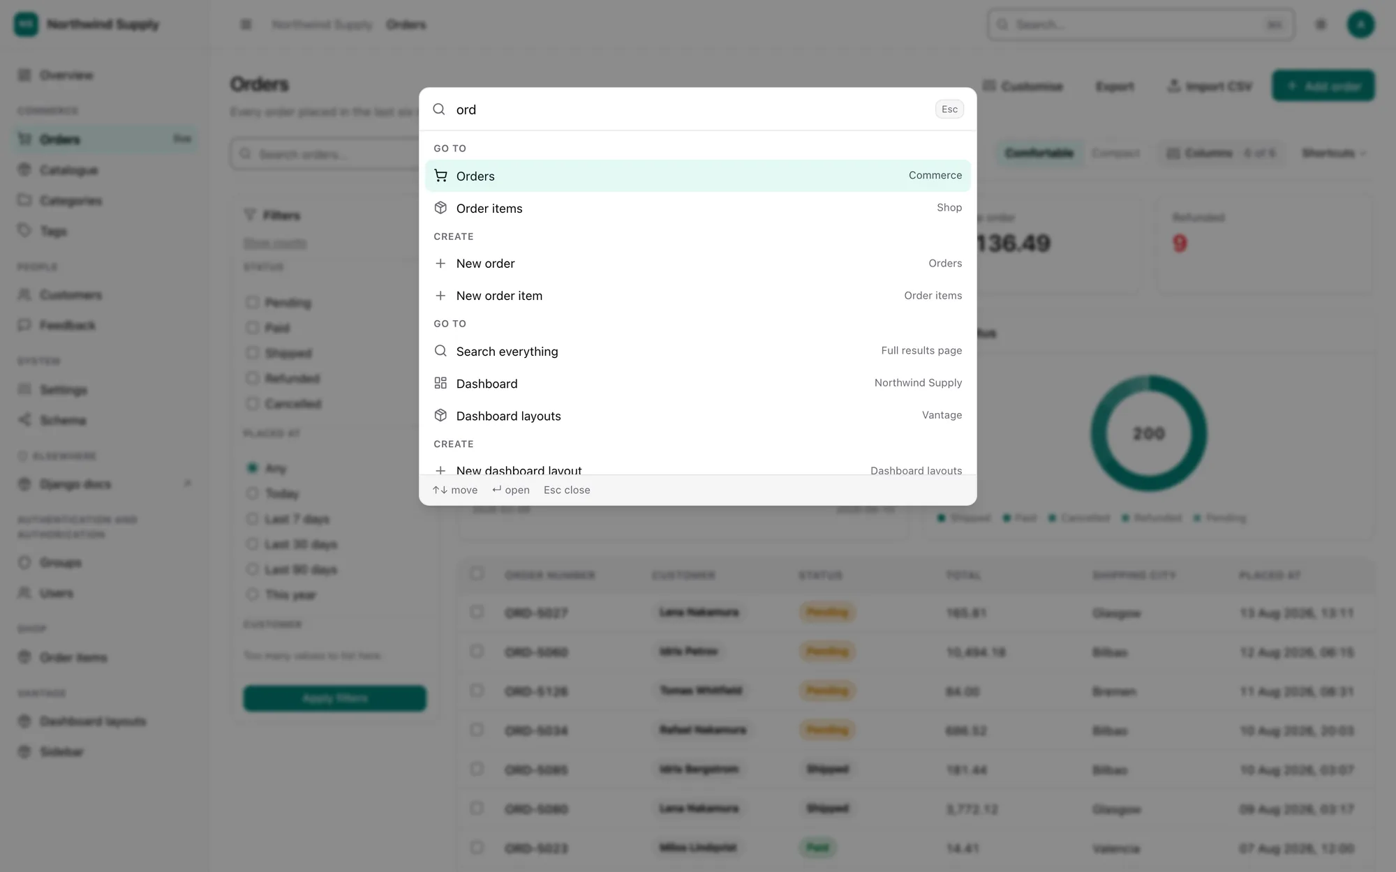Image resolution: width=1396 pixels, height=872 pixels.
Task: Open the Dashboard result in the palette
Action: pyautogui.click(x=698, y=383)
